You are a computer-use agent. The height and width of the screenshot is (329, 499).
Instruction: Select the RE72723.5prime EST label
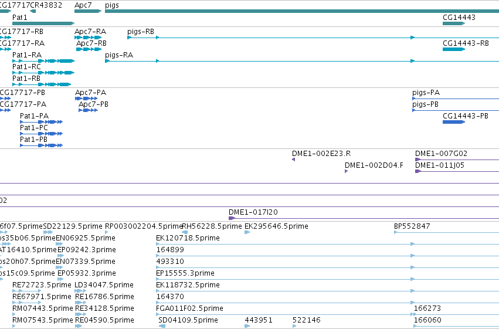[42, 285]
